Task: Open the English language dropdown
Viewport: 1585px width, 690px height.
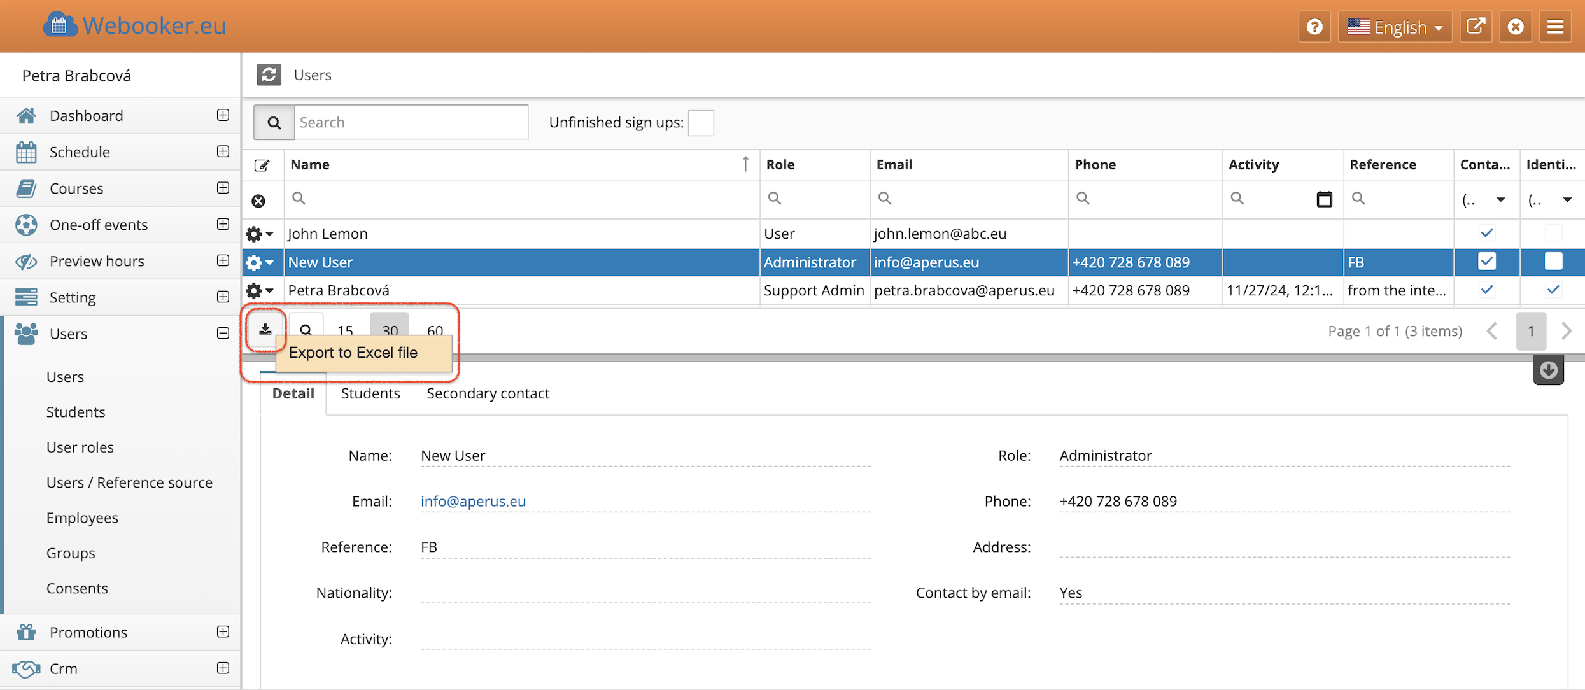Action: (1395, 27)
